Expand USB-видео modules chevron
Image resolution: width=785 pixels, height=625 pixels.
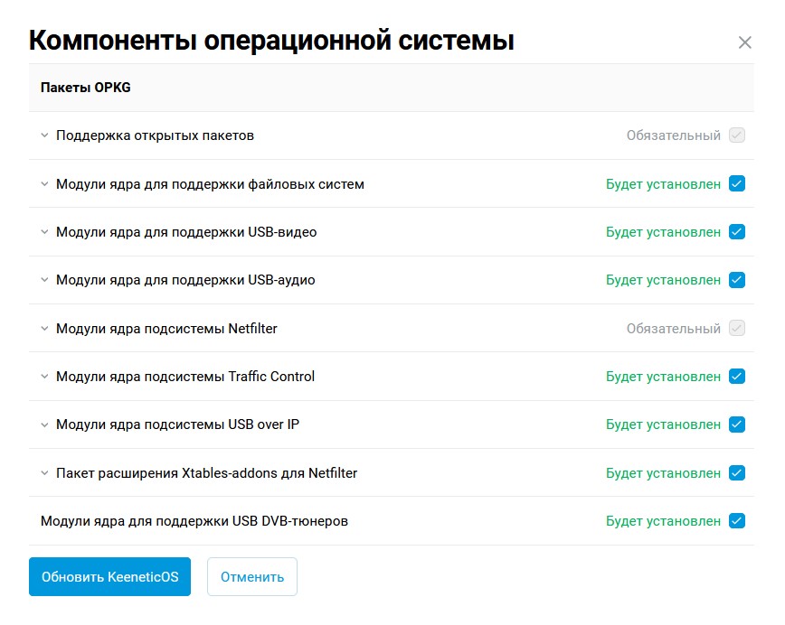[44, 232]
